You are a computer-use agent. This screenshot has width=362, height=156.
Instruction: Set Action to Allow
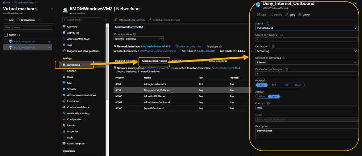(x=262, y=97)
